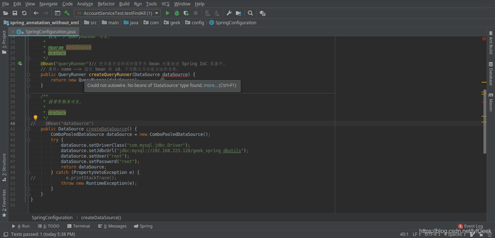Open the Database side panel
The width and height of the screenshot is (495, 238).
click(x=491, y=74)
